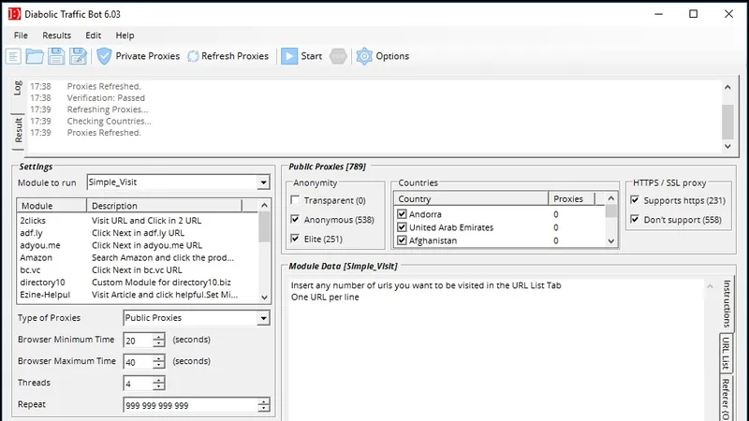Click the module list scroll down arrow
The image size is (749, 421).
coord(264,298)
